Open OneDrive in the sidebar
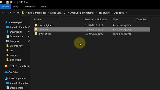 tap(13, 72)
